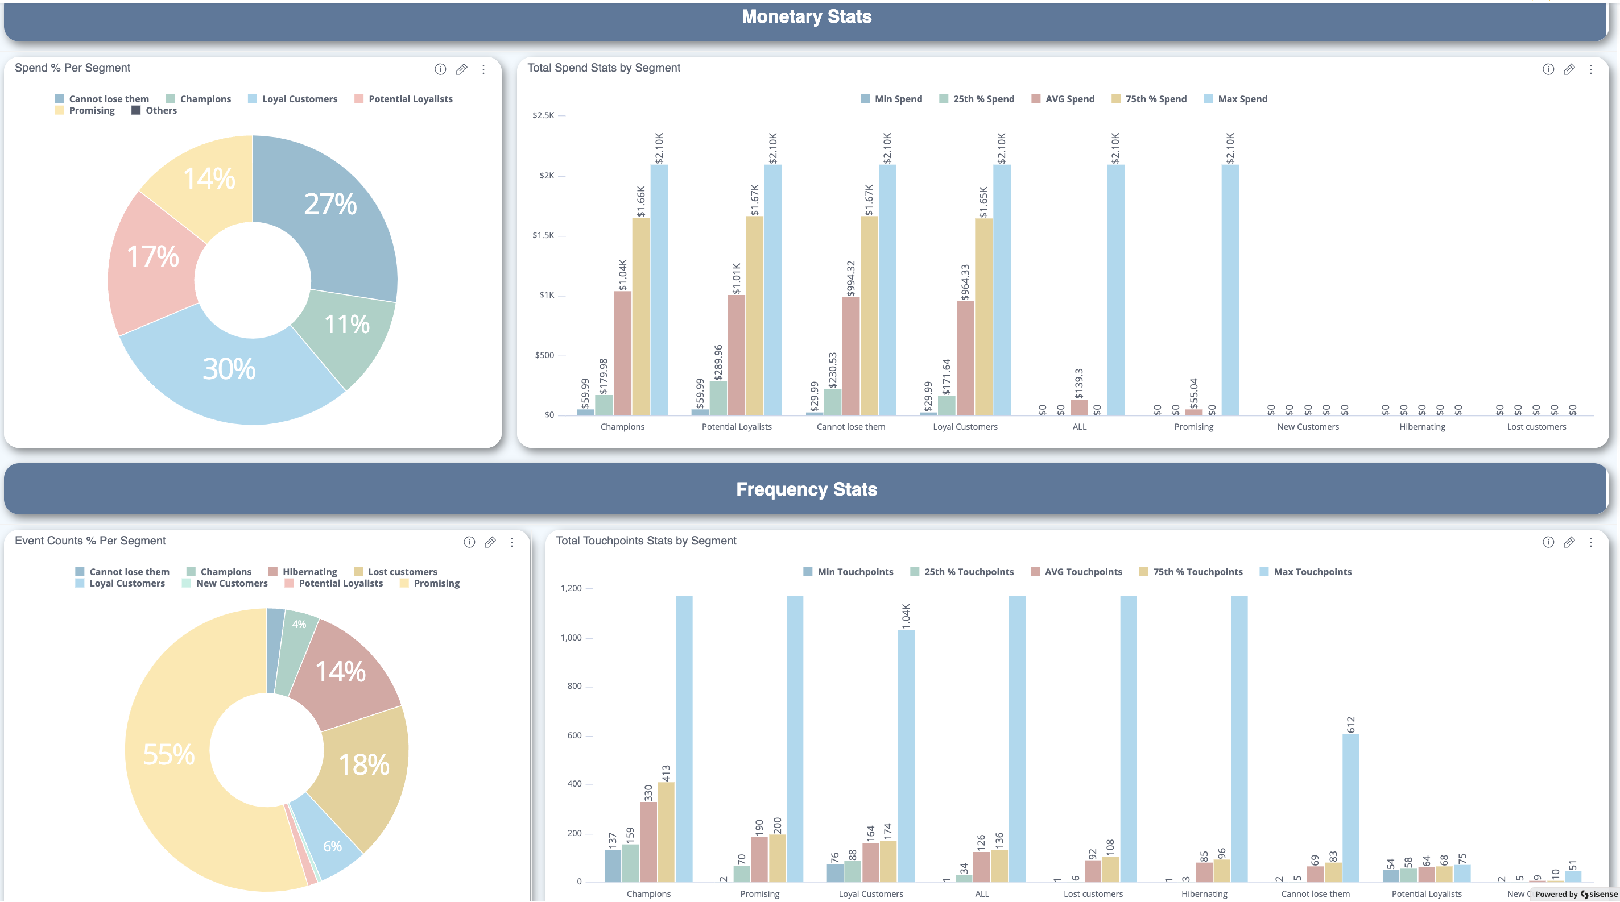Open options menu of Total Touchpoints Stats widget
The image size is (1620, 902).
1590,542
